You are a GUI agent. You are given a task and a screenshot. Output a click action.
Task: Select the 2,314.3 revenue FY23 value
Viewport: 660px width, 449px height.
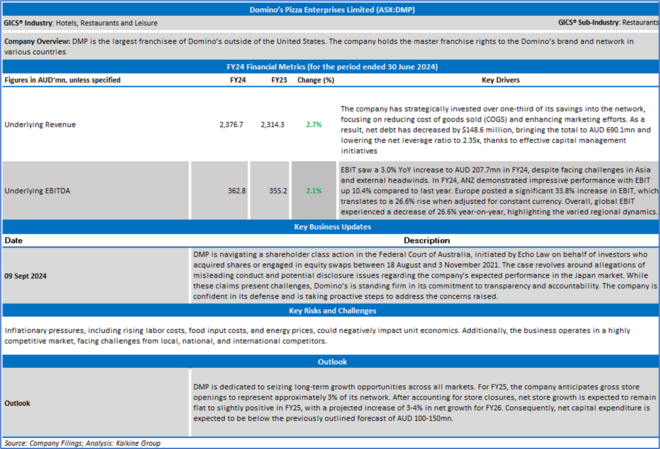pyautogui.click(x=272, y=125)
